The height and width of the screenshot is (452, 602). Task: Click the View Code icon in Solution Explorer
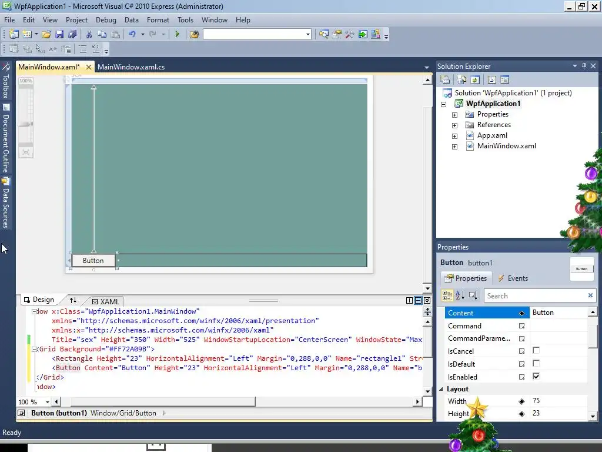tap(492, 79)
